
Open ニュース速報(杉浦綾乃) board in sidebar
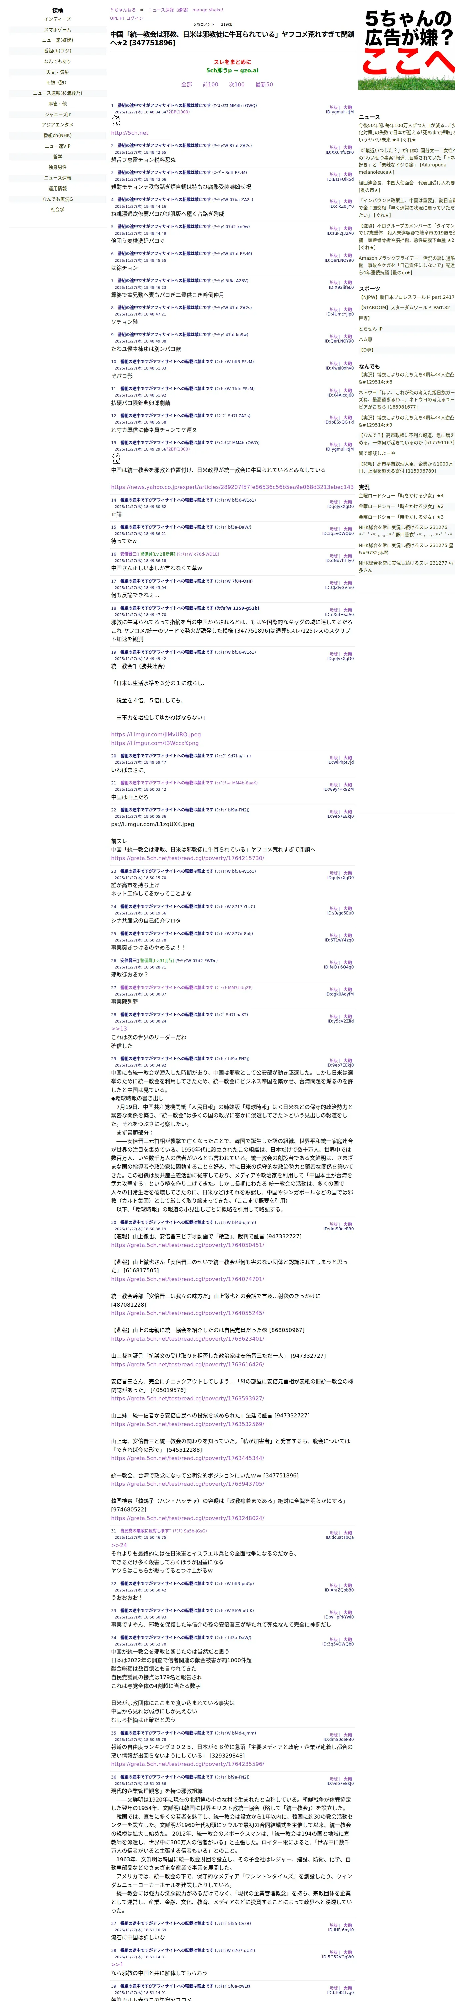(57, 93)
